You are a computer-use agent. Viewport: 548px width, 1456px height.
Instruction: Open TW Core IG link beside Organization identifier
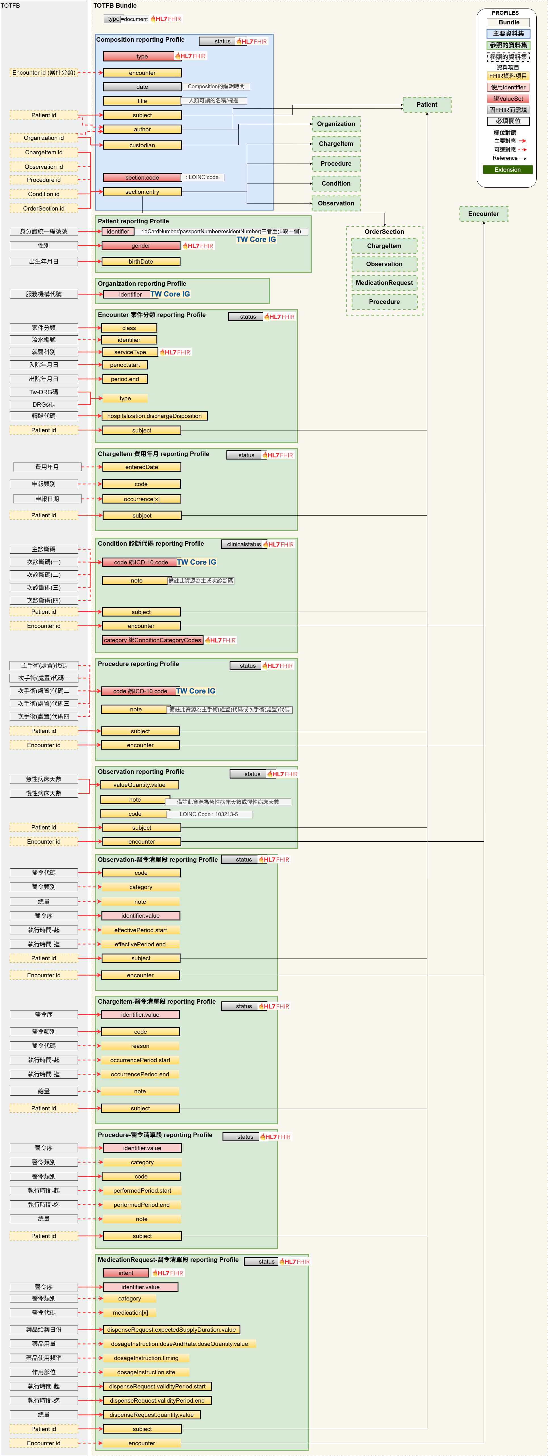pos(170,294)
